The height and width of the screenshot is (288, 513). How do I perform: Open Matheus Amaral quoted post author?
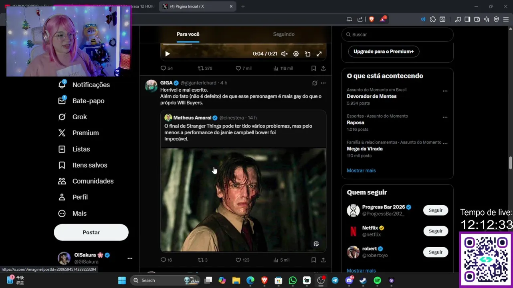[x=192, y=118]
